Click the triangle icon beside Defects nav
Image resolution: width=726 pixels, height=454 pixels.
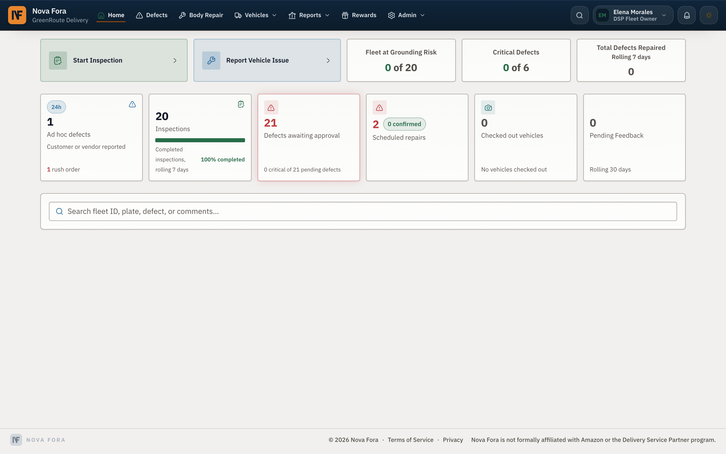(x=139, y=15)
